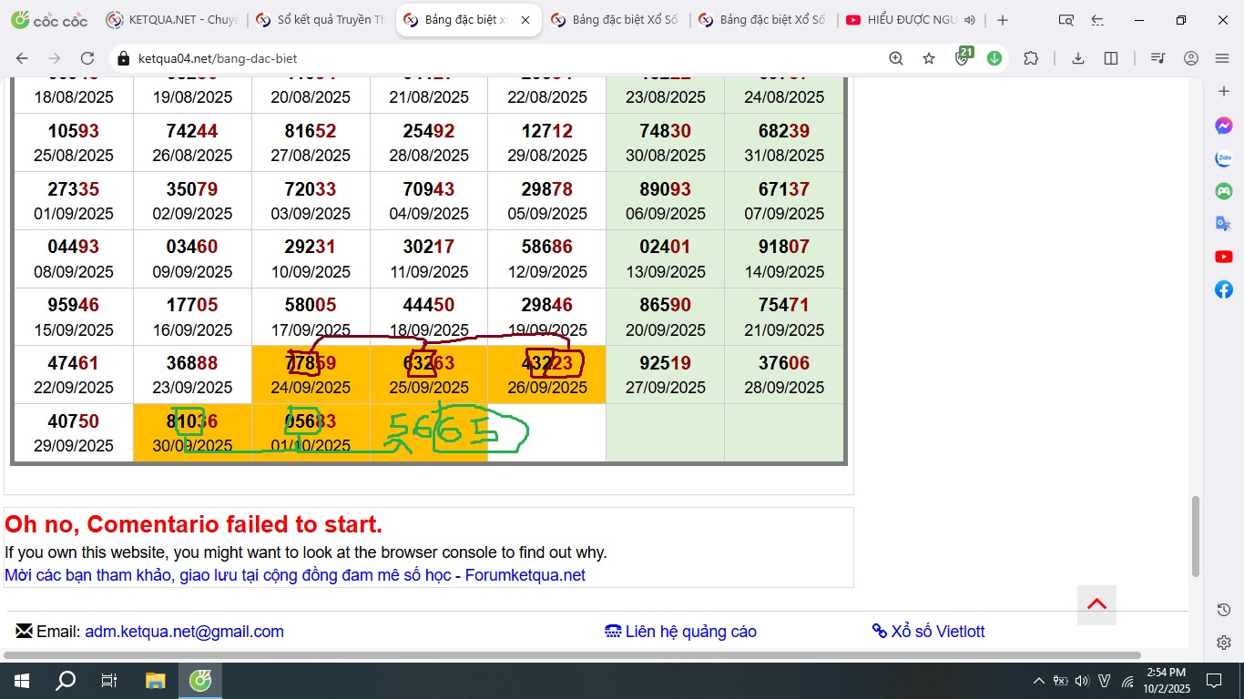Click the horizontal page scrollbar
The width and height of the screenshot is (1244, 699).
click(x=572, y=655)
